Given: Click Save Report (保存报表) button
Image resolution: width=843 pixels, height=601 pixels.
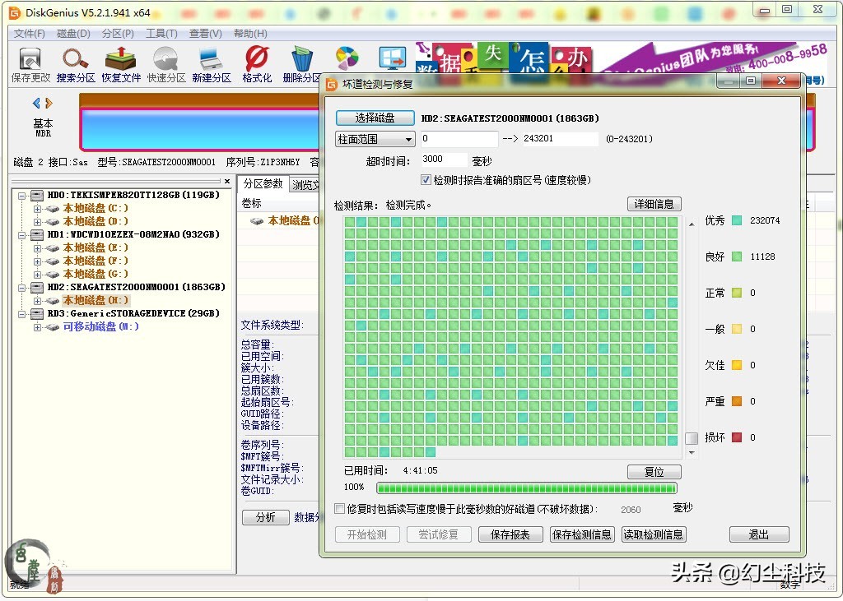Looking at the screenshot, I should click(x=510, y=534).
